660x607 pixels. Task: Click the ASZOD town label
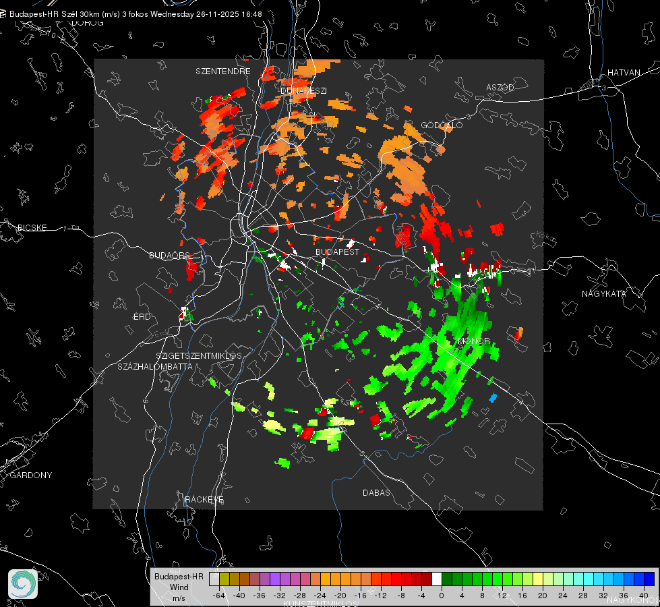(x=500, y=87)
